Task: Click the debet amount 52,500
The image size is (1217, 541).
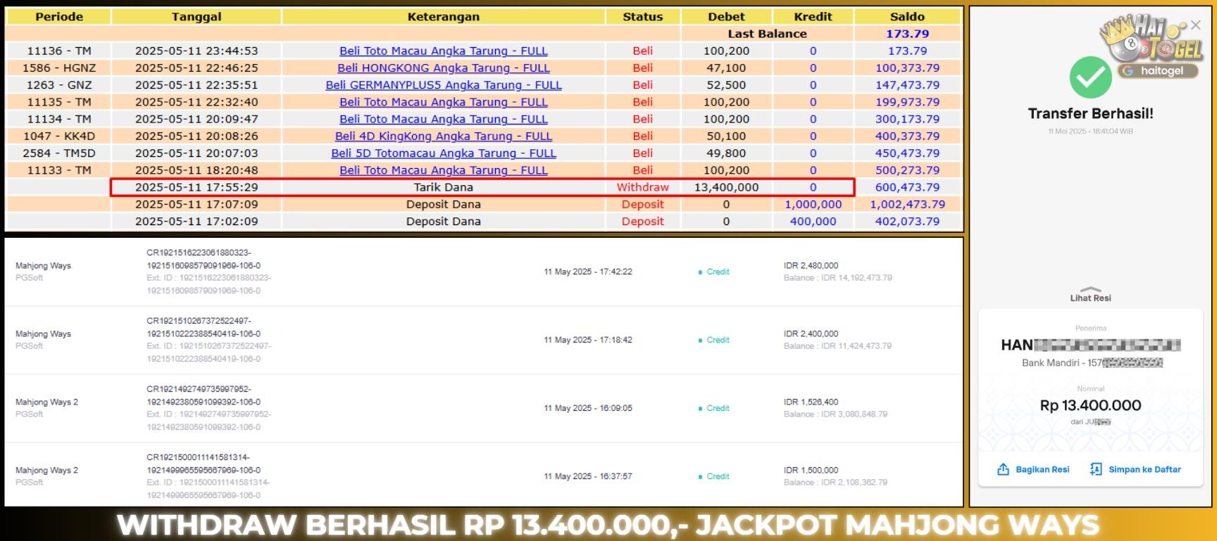Action: 726,84
